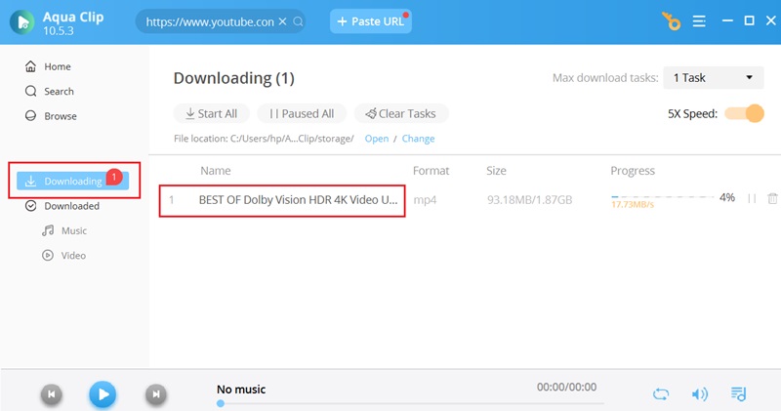Click the Format column header
Image resolution: width=781 pixels, height=411 pixels.
click(431, 171)
